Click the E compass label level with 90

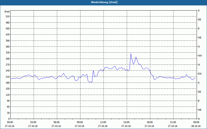[199, 101]
